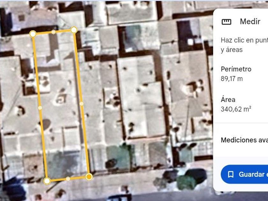Click the midpoint handle on the left edge
268x201 pixels.
40,108
